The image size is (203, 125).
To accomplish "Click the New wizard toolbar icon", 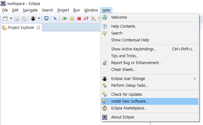I will coord(5,18).
